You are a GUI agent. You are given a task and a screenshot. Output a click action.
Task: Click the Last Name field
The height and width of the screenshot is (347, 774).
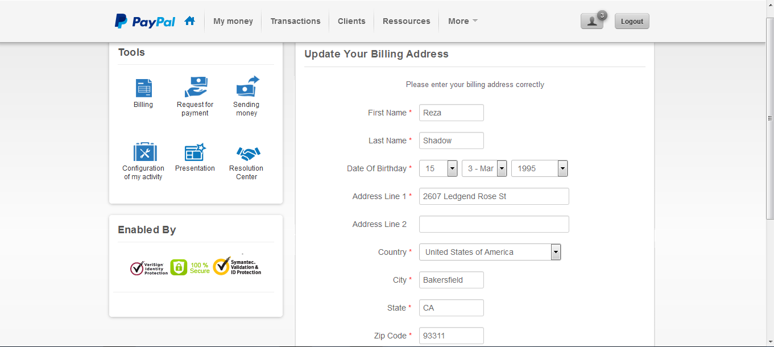pos(452,141)
